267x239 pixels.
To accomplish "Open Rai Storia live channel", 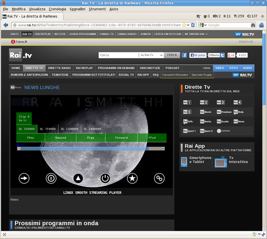I will 206,122.
